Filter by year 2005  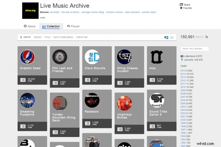[183, 104]
